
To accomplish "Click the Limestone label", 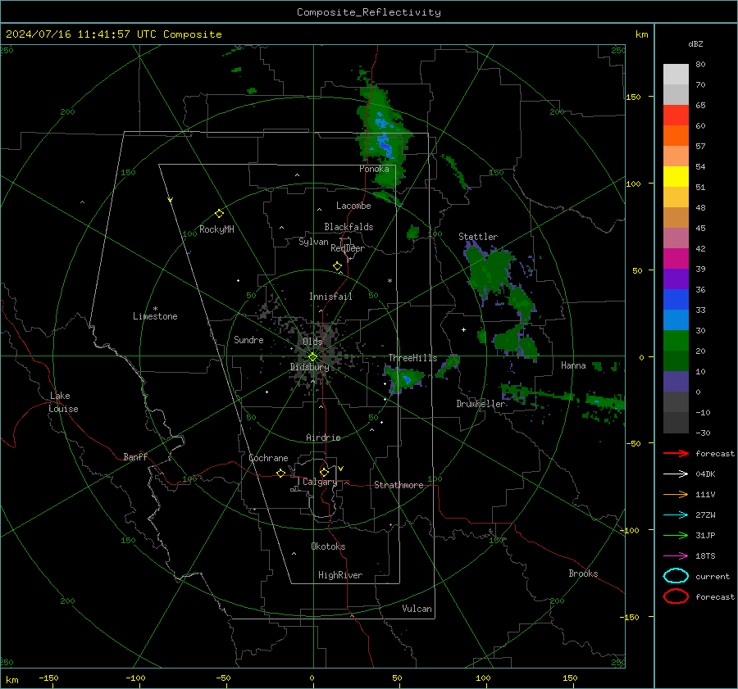I will (x=155, y=316).
